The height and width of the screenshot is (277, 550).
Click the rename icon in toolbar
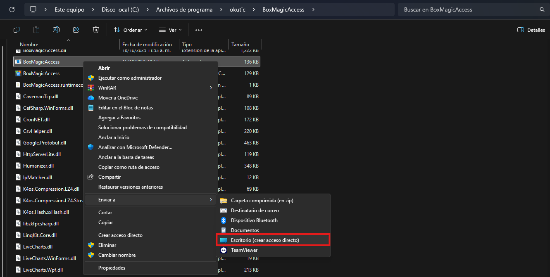coord(56,30)
